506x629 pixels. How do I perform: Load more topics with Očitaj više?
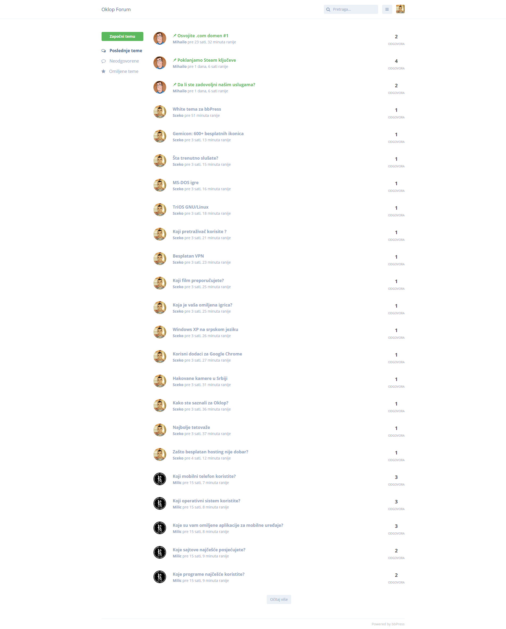click(x=279, y=599)
